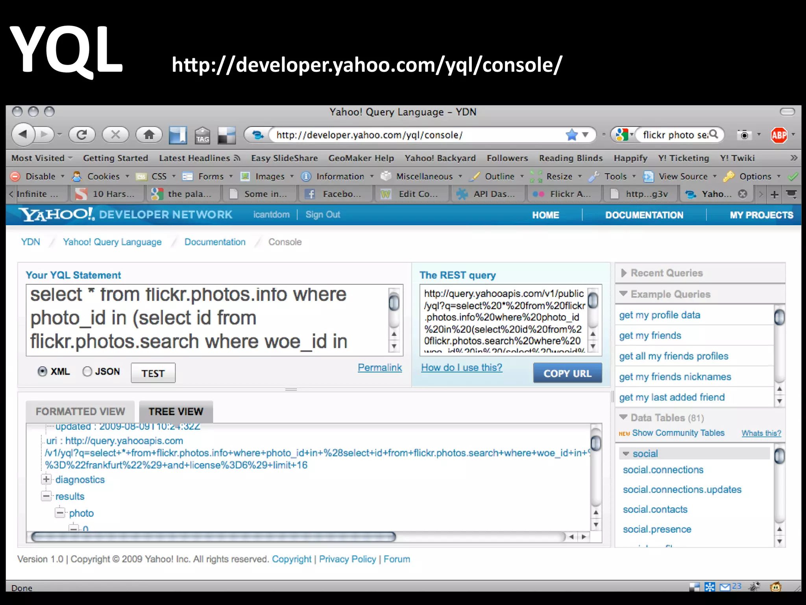The width and height of the screenshot is (806, 605).
Task: Click the browser reload button
Action: point(82,135)
